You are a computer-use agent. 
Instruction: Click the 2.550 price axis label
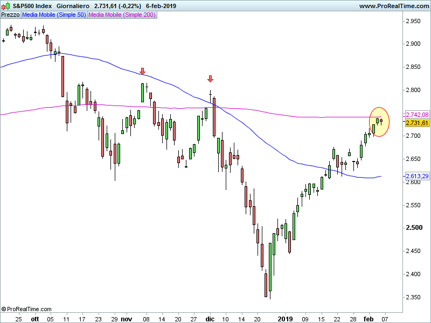(413, 205)
